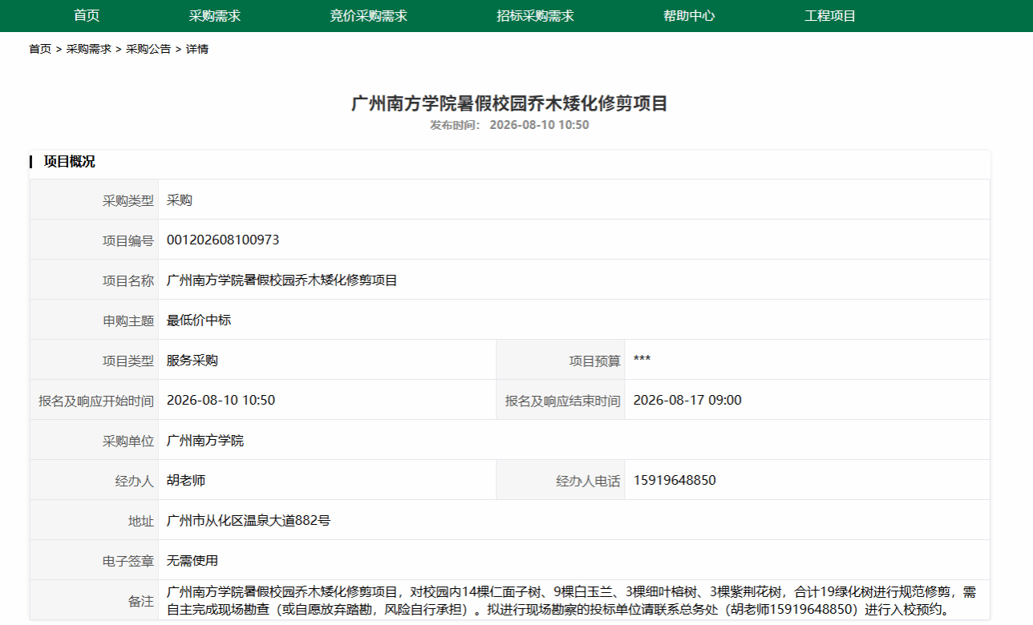Click the 报名及响应结束时间 label
The height and width of the screenshot is (625, 1033).
(x=563, y=401)
